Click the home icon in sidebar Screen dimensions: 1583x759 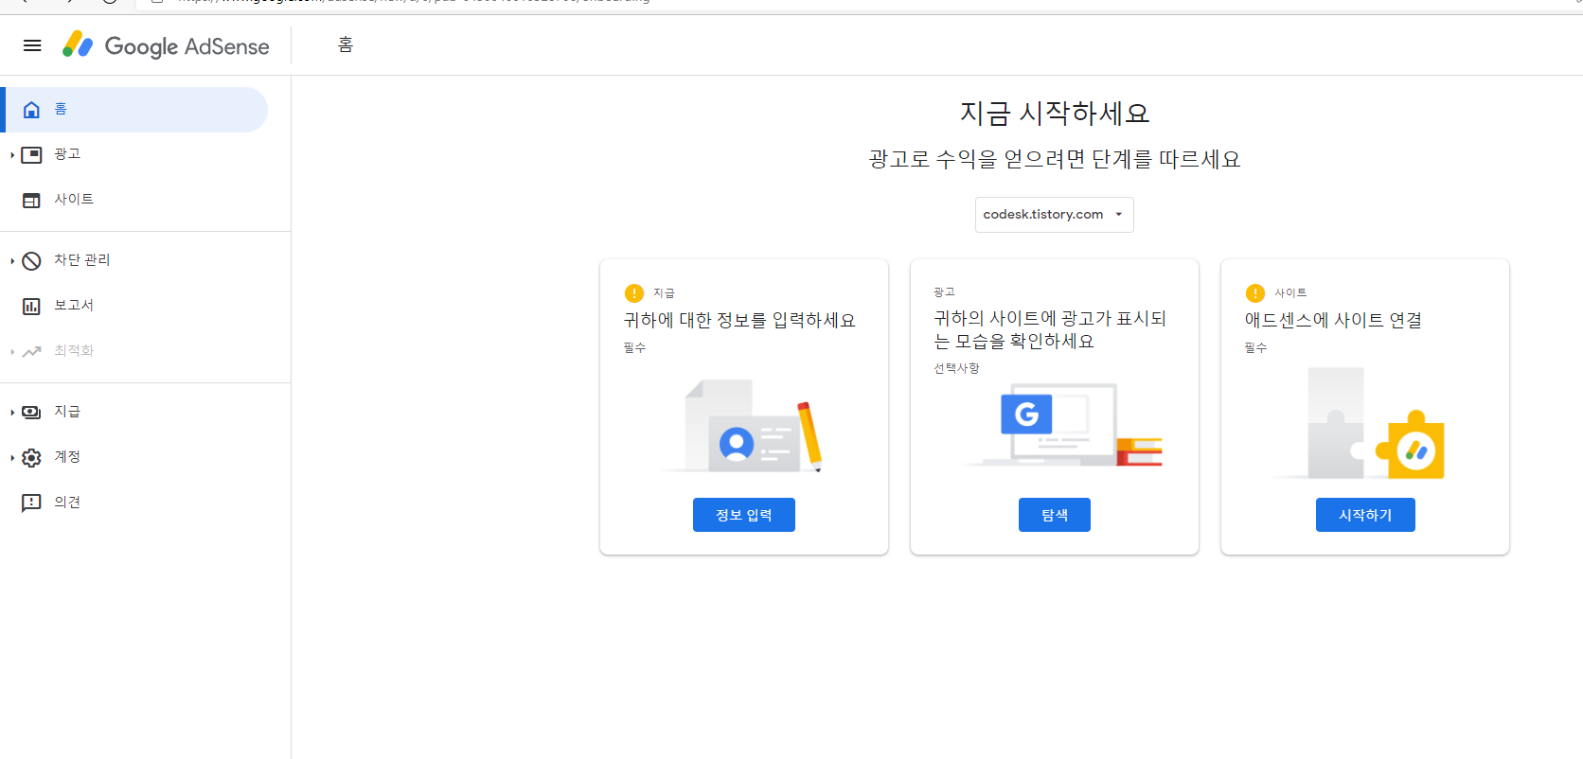tap(31, 110)
